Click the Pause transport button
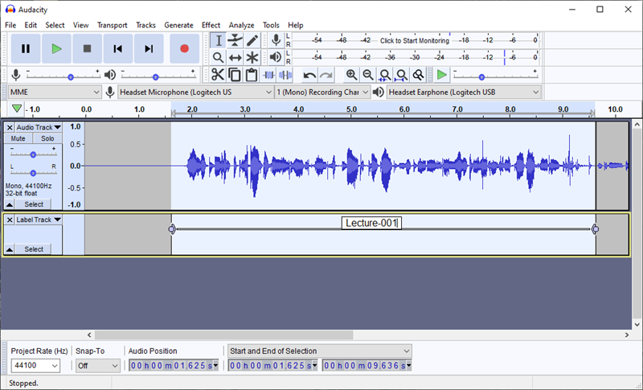This screenshot has width=643, height=390. tap(26, 49)
